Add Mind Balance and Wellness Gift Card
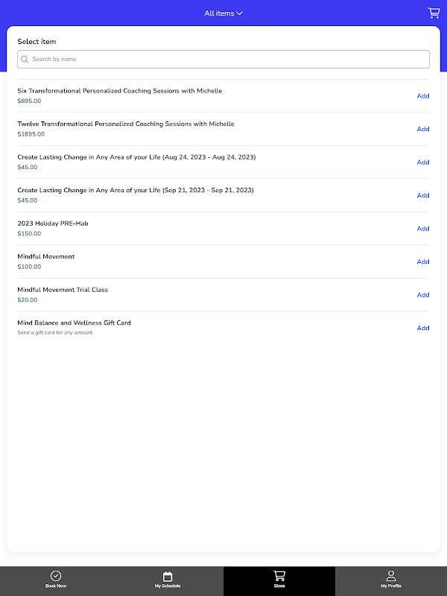The image size is (447, 596). click(x=423, y=328)
